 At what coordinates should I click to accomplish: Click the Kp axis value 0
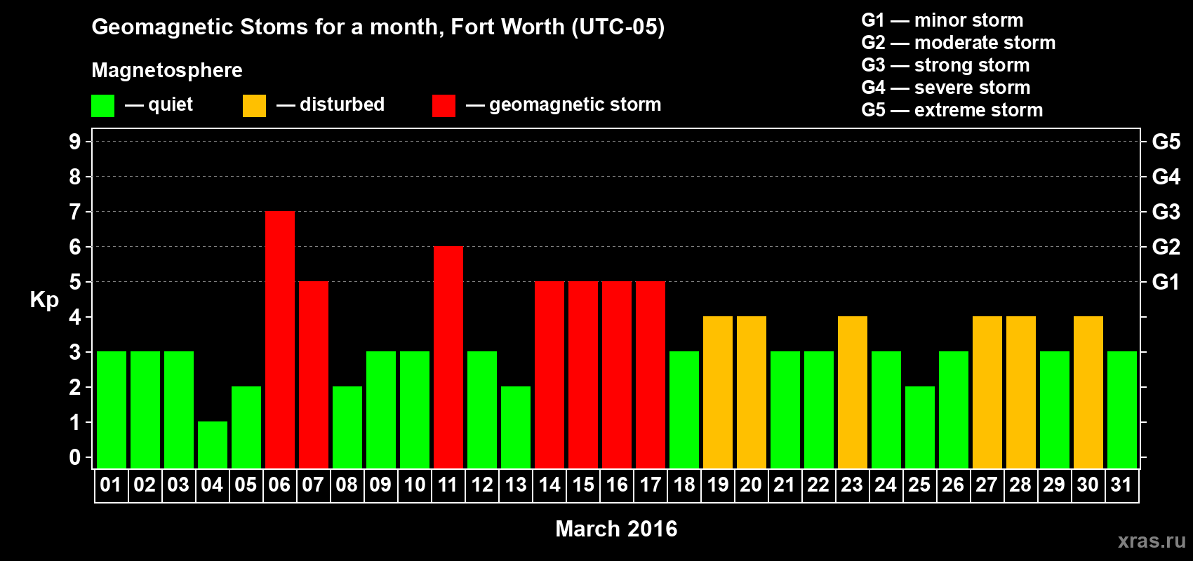75,457
